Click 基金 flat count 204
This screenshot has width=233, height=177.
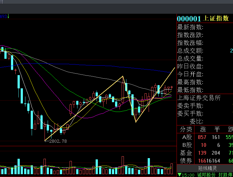click(x=216, y=153)
